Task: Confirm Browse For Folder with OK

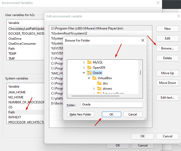Action: point(111,114)
